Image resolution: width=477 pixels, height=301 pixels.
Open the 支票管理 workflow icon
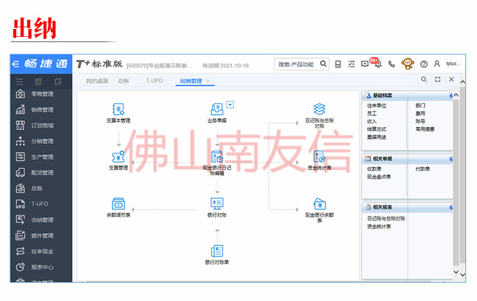pos(118,157)
